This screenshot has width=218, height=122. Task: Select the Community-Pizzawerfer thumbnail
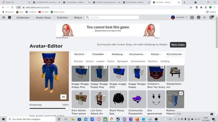(x=137, y=99)
